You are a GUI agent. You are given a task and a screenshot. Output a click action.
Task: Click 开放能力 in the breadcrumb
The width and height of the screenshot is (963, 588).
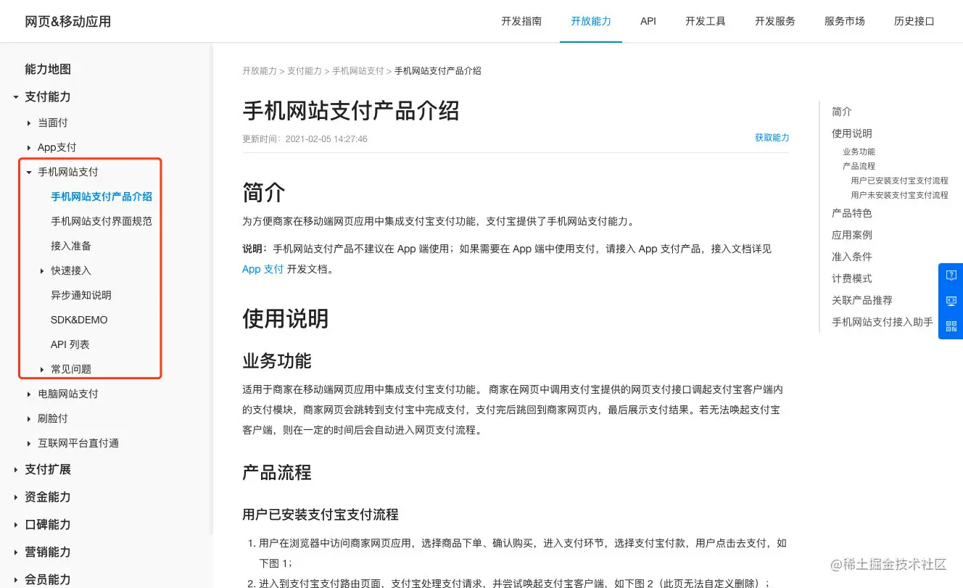(x=260, y=71)
